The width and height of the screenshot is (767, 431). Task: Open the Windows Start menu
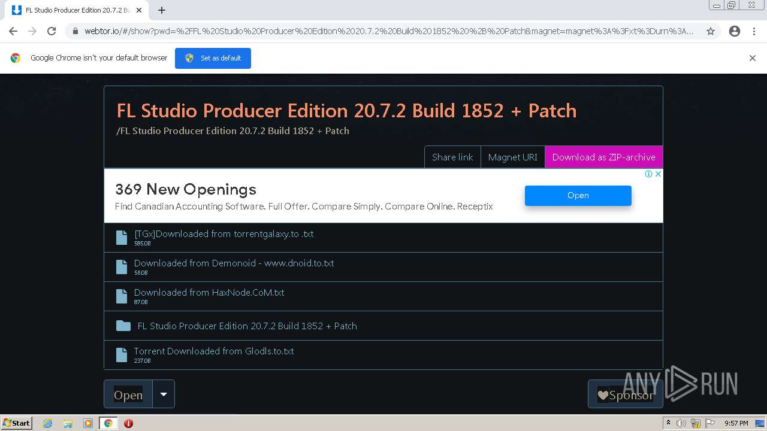17,423
